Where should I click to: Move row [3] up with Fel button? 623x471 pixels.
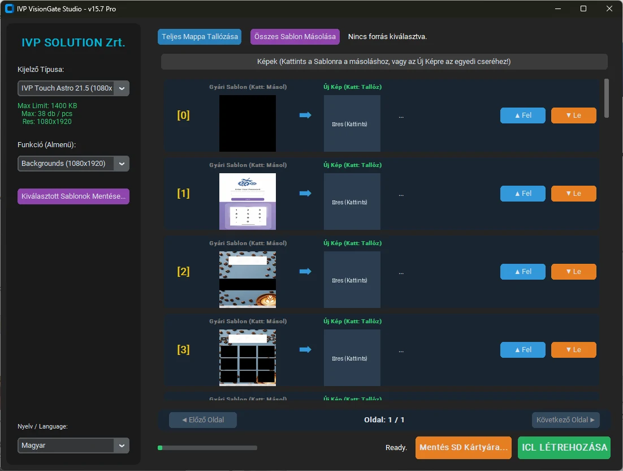[x=523, y=350]
